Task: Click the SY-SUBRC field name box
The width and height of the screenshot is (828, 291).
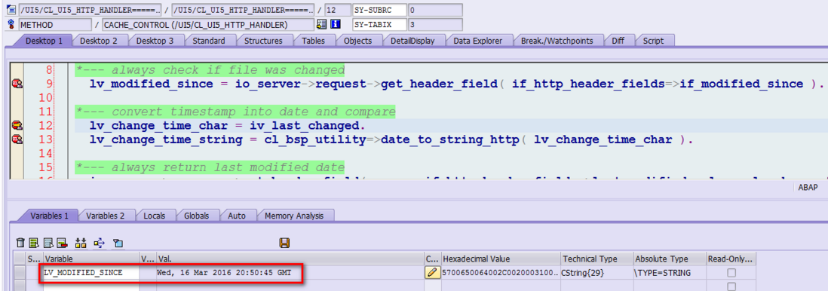Action: tap(379, 10)
